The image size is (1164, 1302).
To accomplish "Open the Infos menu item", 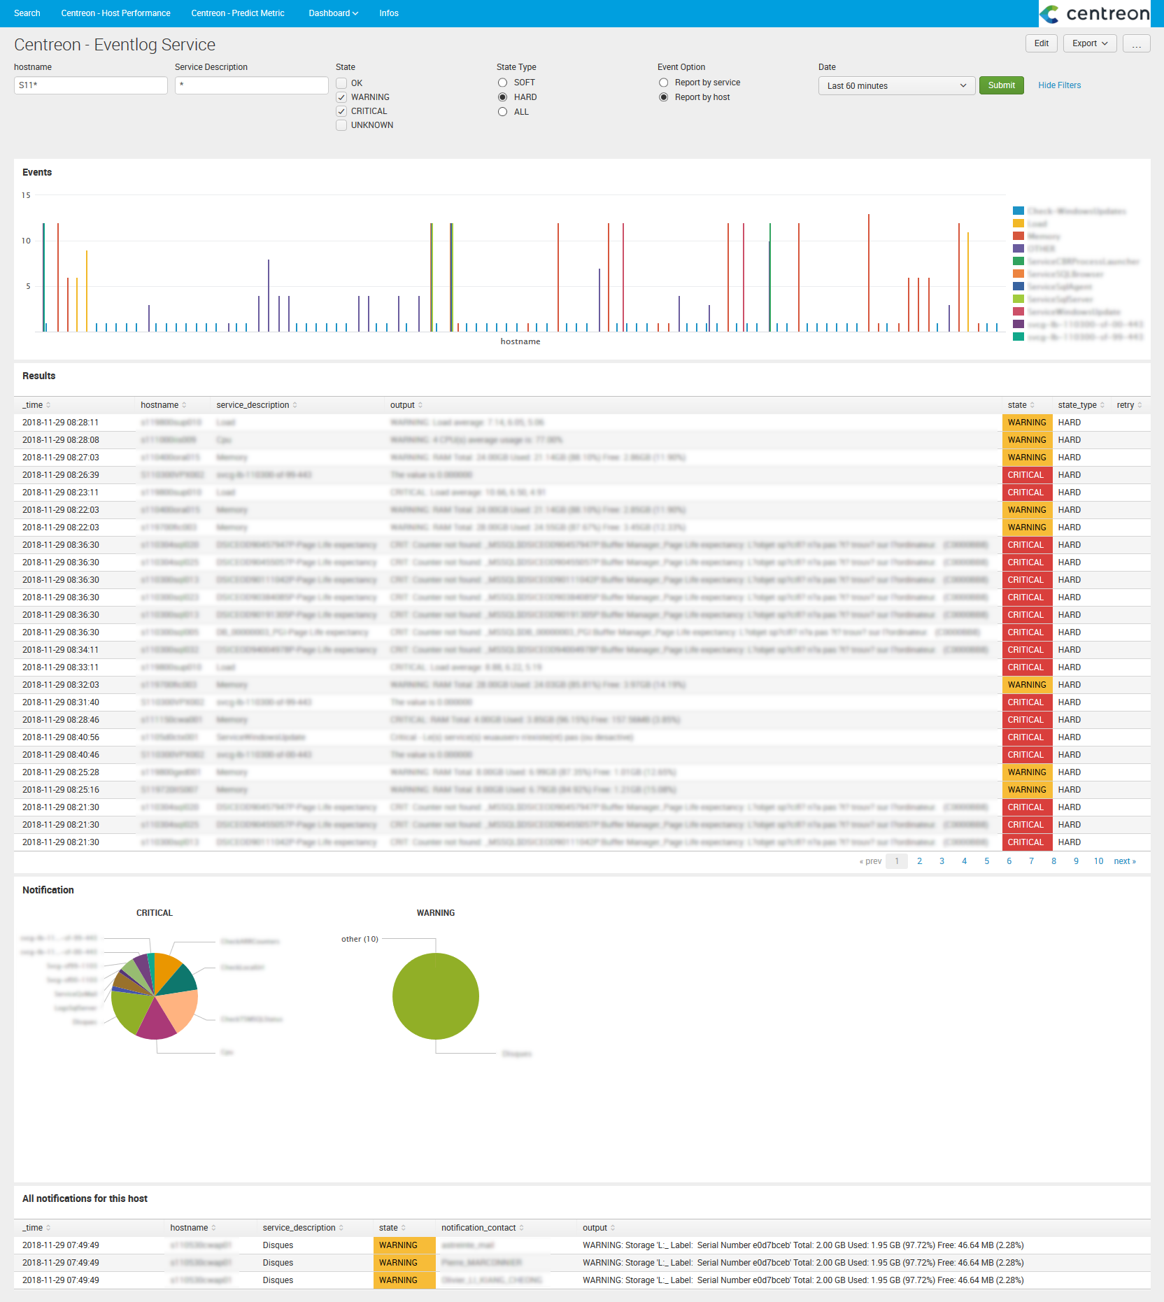I will point(389,13).
